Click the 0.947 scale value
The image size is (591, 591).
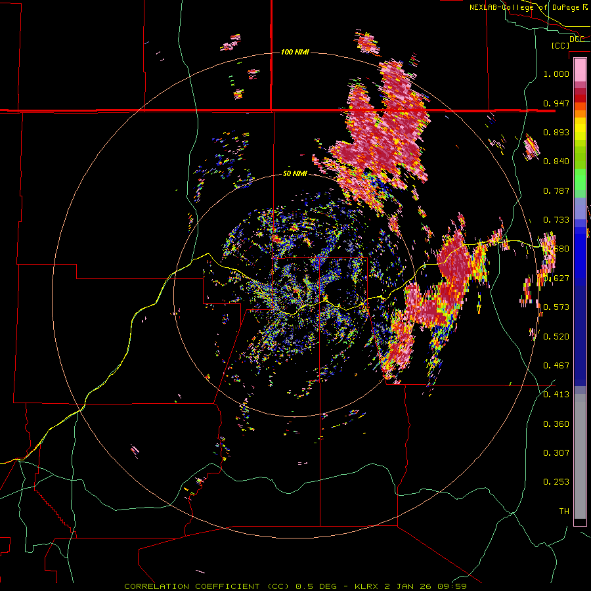[x=556, y=103]
